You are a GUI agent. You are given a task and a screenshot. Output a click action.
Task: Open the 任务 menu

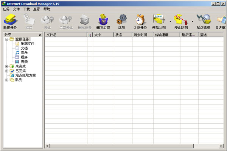pyautogui.click(x=6, y=9)
